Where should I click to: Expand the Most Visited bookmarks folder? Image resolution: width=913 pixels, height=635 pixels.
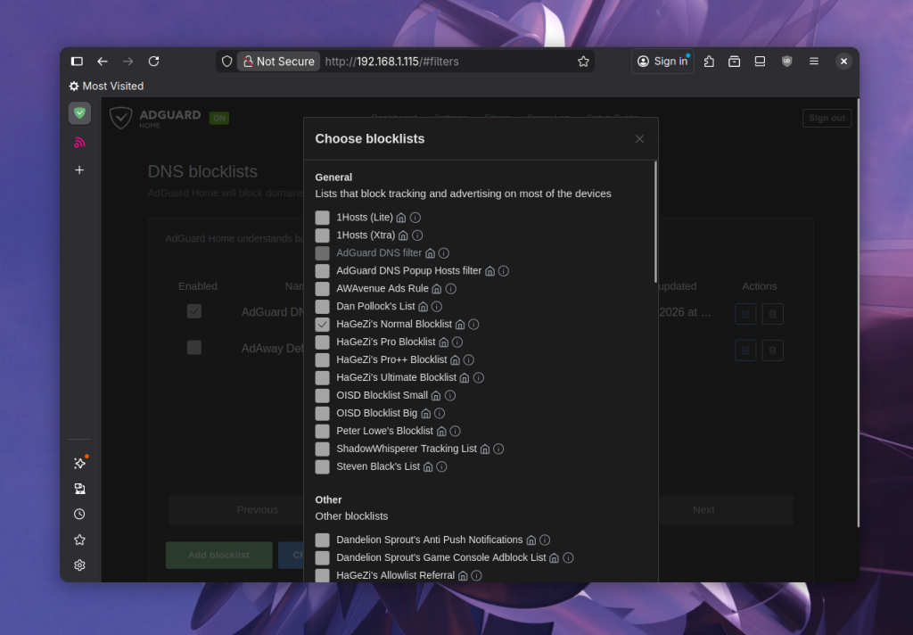tap(106, 87)
